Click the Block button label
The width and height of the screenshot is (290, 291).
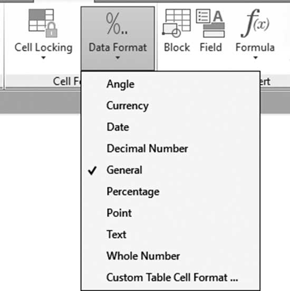click(x=177, y=47)
